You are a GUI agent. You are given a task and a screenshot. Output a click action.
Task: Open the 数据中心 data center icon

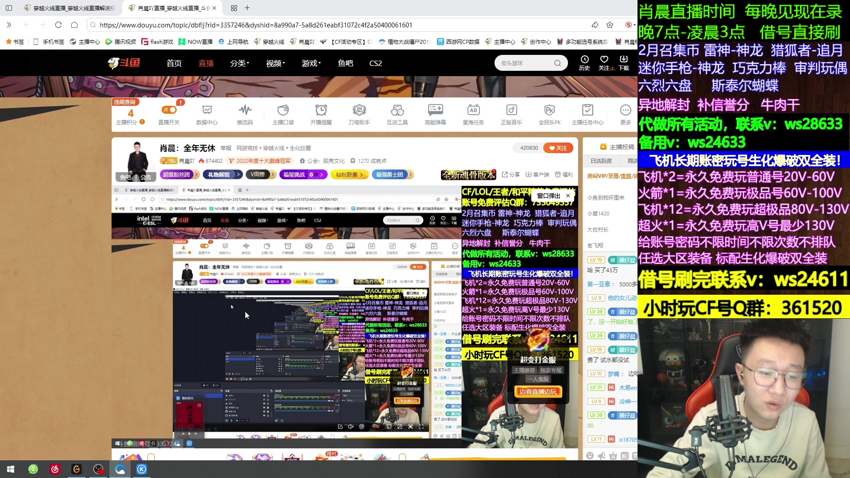click(207, 115)
